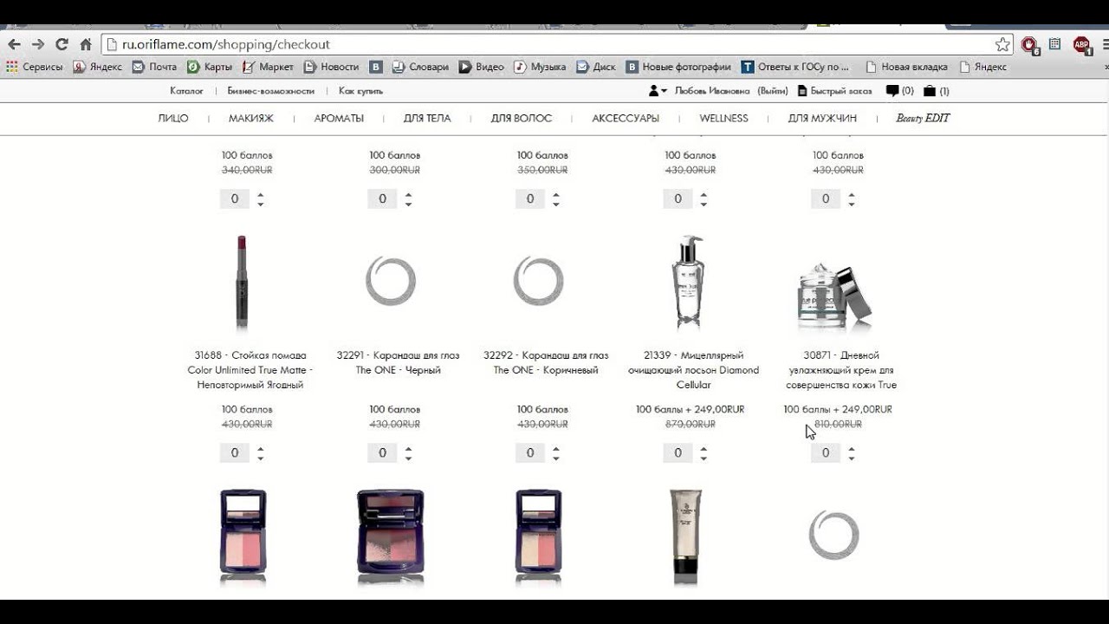Click quantity field for the 340,00RUR product
The image size is (1109, 624).
[x=235, y=199]
